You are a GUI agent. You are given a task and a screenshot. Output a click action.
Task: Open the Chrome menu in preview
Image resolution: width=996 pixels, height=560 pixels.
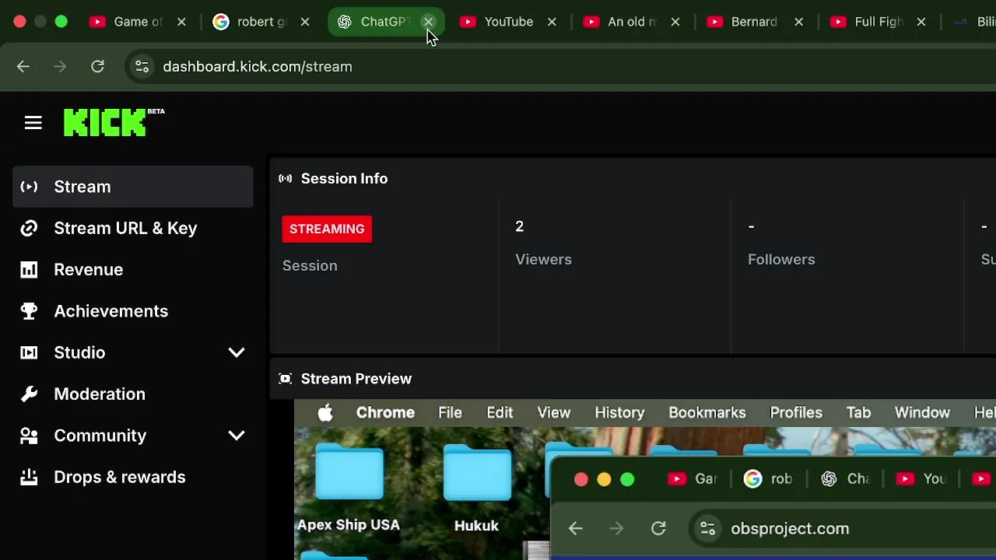click(385, 413)
